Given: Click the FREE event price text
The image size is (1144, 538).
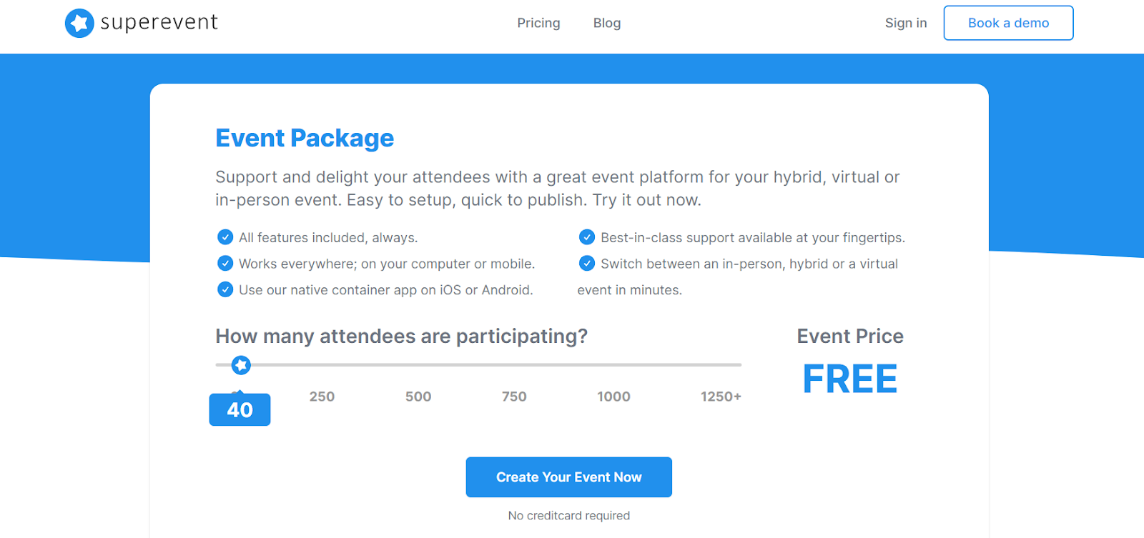Looking at the screenshot, I should (849, 379).
